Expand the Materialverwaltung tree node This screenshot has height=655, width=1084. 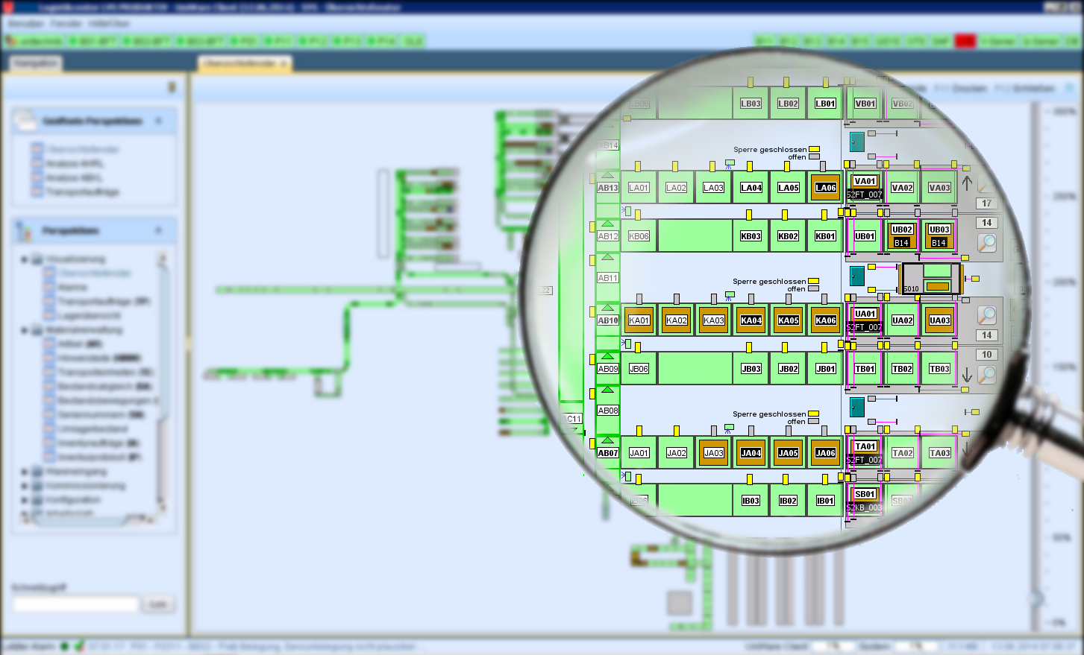[x=25, y=330]
